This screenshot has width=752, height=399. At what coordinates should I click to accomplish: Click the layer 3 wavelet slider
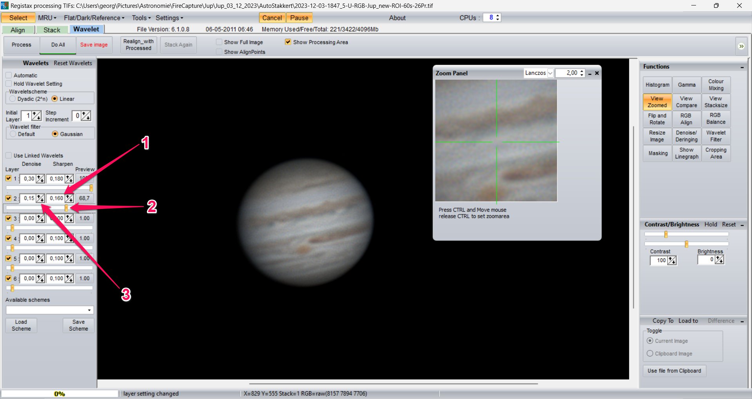[50, 228]
